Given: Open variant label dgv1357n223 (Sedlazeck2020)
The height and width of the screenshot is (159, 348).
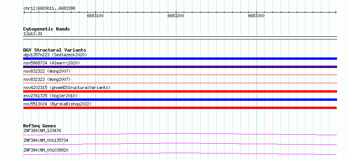Looking at the screenshot, I should pos(55,55).
